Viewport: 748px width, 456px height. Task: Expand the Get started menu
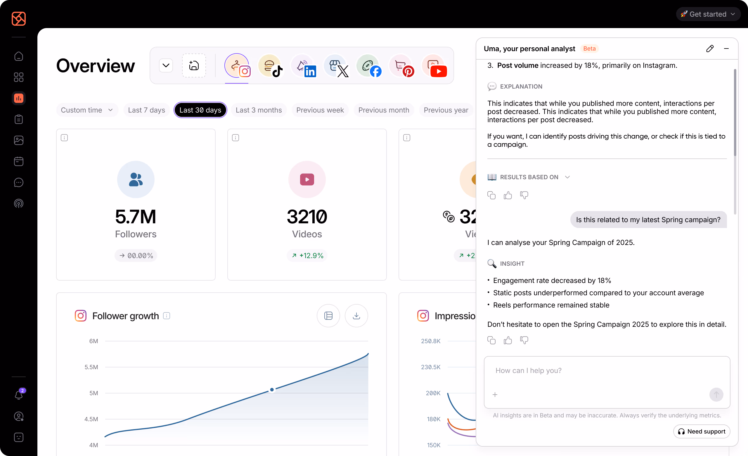(x=708, y=14)
